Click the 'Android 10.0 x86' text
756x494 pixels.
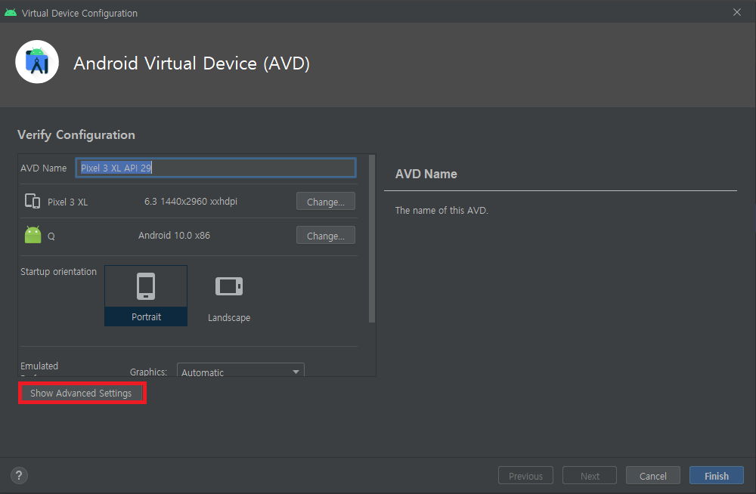tap(174, 235)
